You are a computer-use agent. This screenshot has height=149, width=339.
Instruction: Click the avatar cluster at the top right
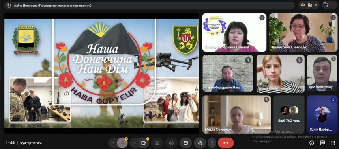(x=325, y=5)
